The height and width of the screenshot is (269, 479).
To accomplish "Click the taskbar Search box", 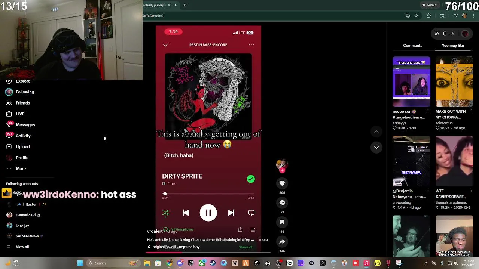I will click(x=113, y=263).
